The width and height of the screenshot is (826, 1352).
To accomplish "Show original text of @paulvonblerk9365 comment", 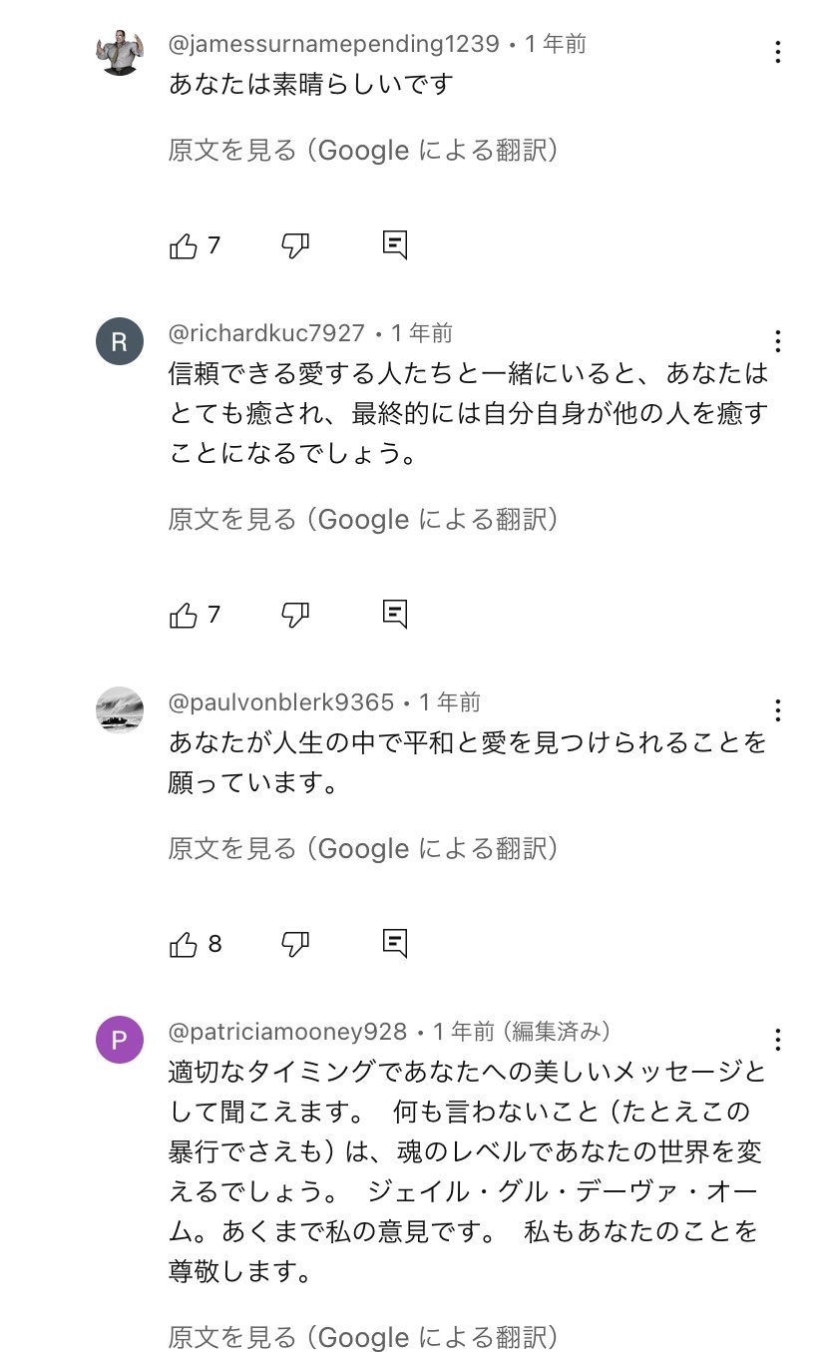I will (363, 849).
